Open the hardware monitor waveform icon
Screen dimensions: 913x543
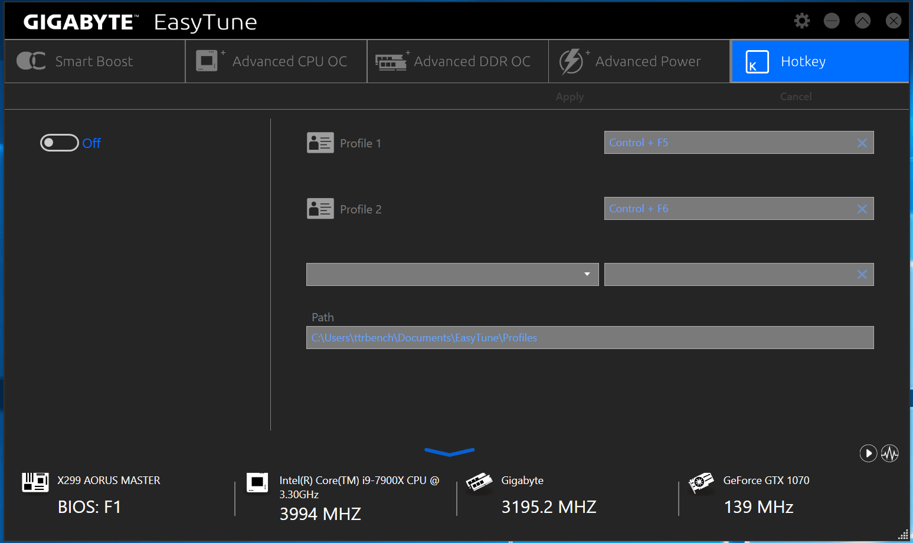tap(890, 453)
